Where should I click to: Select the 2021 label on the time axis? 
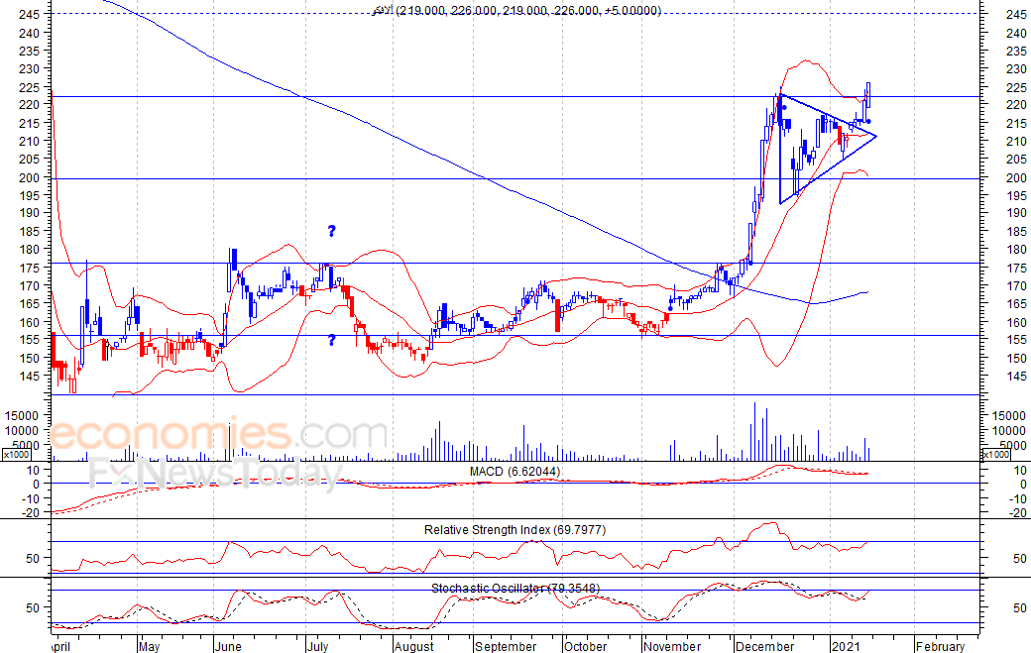coord(845,646)
